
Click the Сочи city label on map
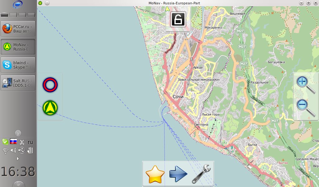(x=178, y=97)
